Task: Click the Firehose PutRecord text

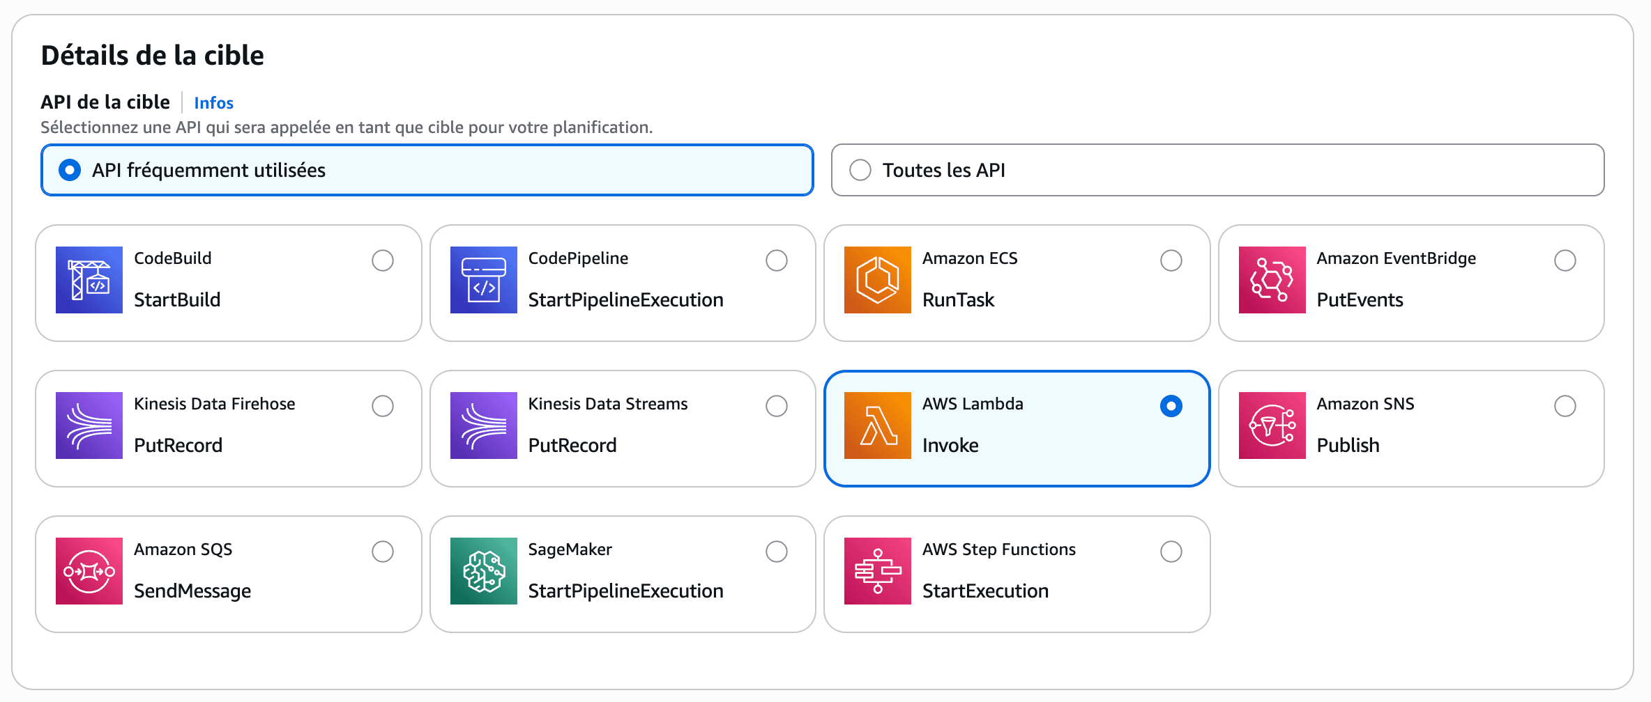Action: tap(178, 446)
